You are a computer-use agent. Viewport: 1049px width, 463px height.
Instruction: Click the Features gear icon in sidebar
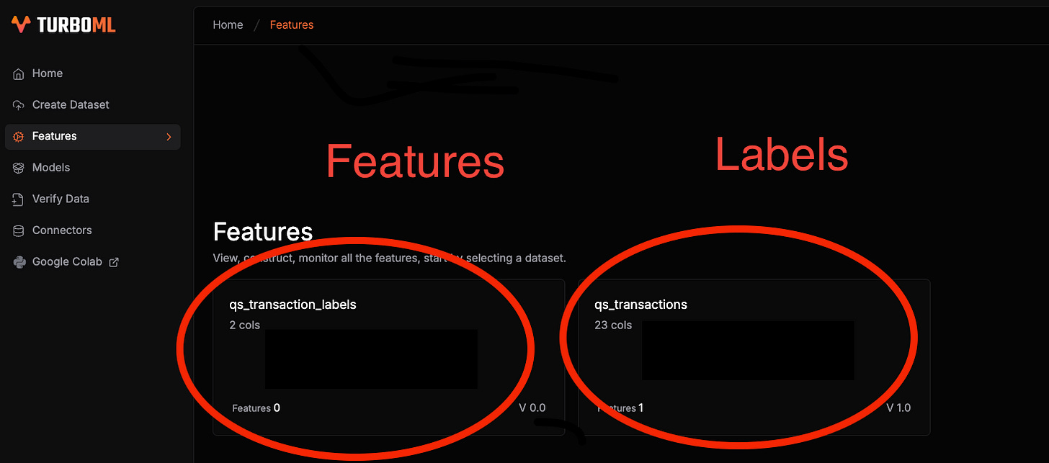click(x=19, y=136)
